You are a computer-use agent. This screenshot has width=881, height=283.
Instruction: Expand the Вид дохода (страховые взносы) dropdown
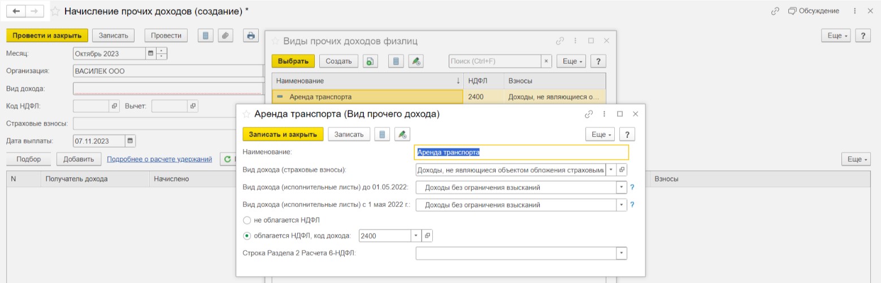pyautogui.click(x=610, y=170)
